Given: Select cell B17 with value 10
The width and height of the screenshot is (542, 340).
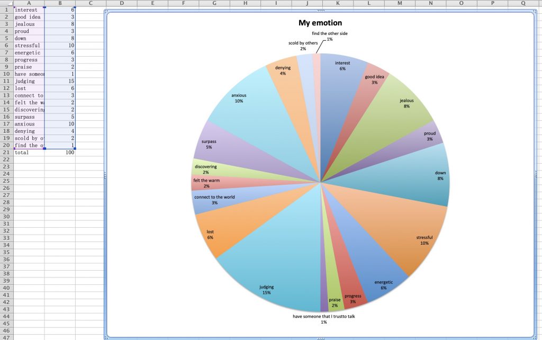Looking at the screenshot, I should tap(60, 124).
